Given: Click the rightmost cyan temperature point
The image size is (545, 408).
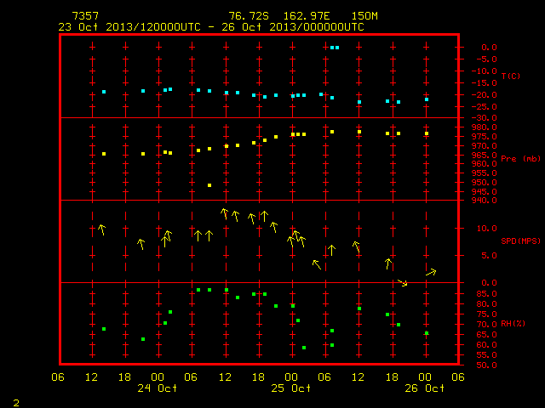Looking at the screenshot, I should pyautogui.click(x=427, y=99).
